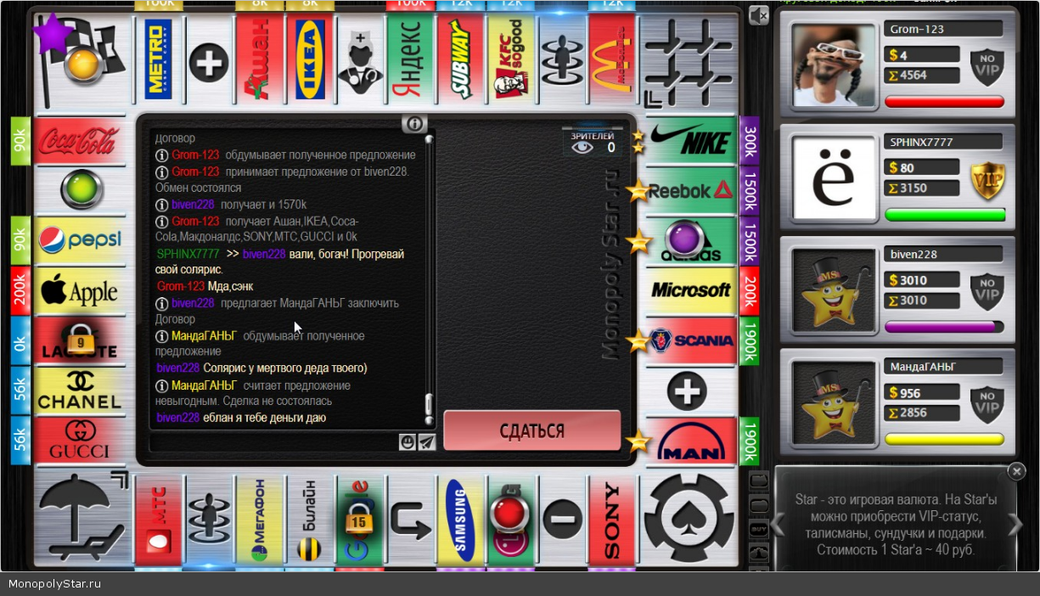Click the 200k price tag beside Apple
The width and height of the screenshot is (1040, 596).
point(20,290)
